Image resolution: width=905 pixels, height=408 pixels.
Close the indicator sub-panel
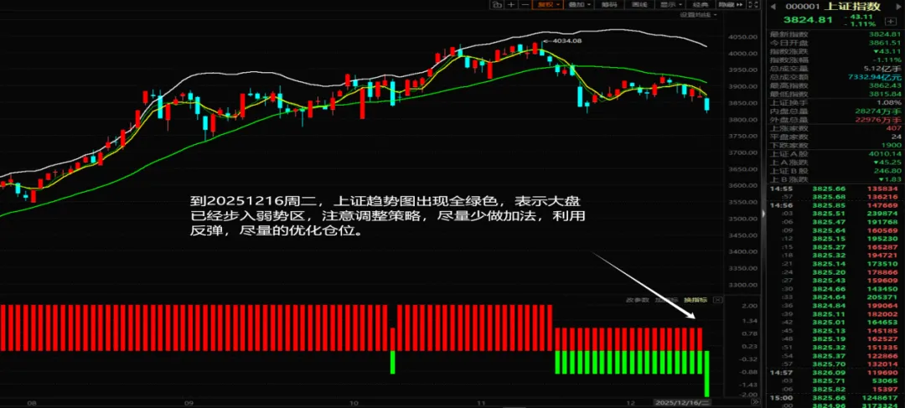pos(717,300)
